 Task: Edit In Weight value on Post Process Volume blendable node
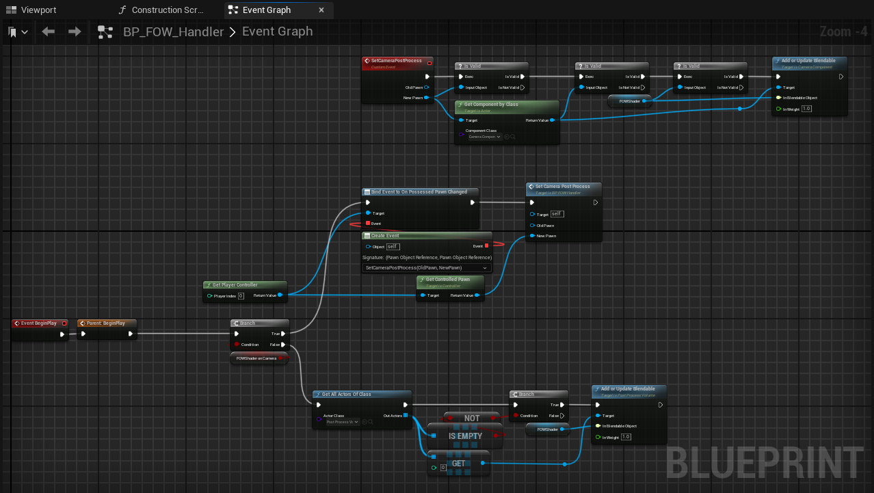[x=626, y=437]
